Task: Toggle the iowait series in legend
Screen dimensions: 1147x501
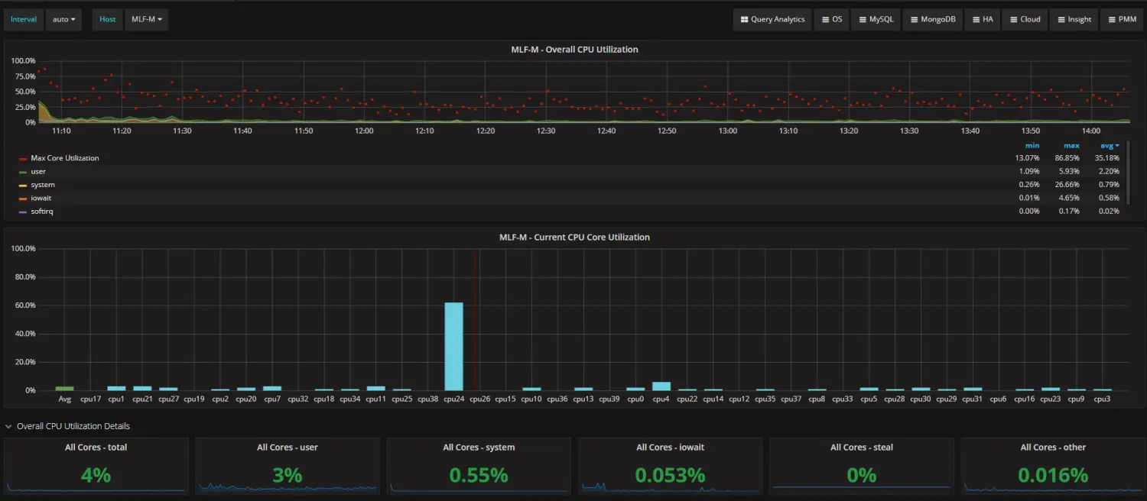Action: [41, 198]
